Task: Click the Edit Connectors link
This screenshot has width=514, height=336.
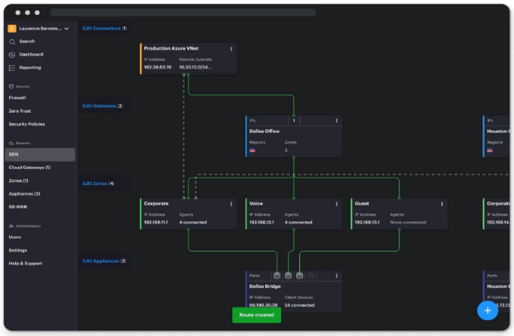Action: [x=101, y=28]
